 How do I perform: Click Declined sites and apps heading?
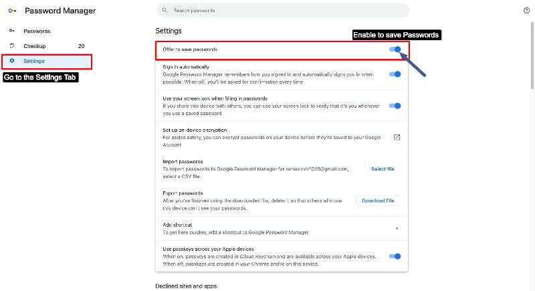(186, 286)
